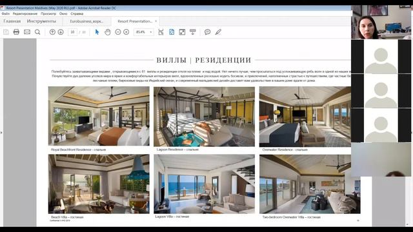Screen dimensions: 413x232
Task: Click the fit full page icon
Action: coord(172,32)
